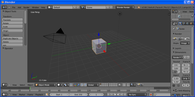Open the Object Mode dropdown
Screen dimensions: 195x97
pyautogui.click(x=45, y=85)
